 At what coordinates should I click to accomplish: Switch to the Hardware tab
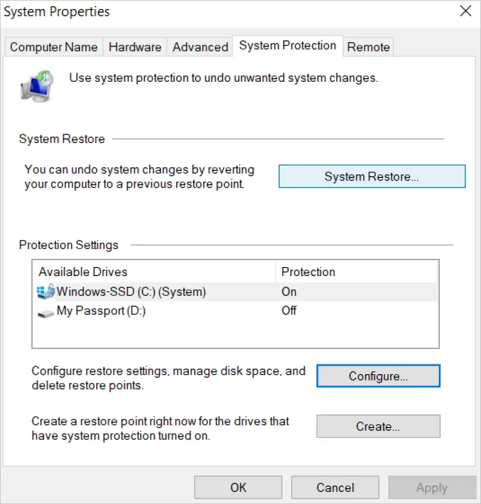click(x=134, y=47)
